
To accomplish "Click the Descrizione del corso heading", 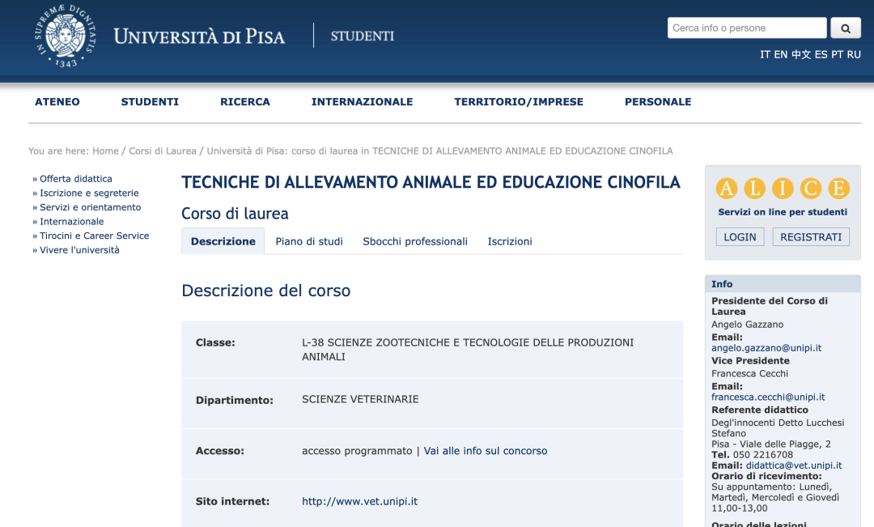I will click(266, 291).
